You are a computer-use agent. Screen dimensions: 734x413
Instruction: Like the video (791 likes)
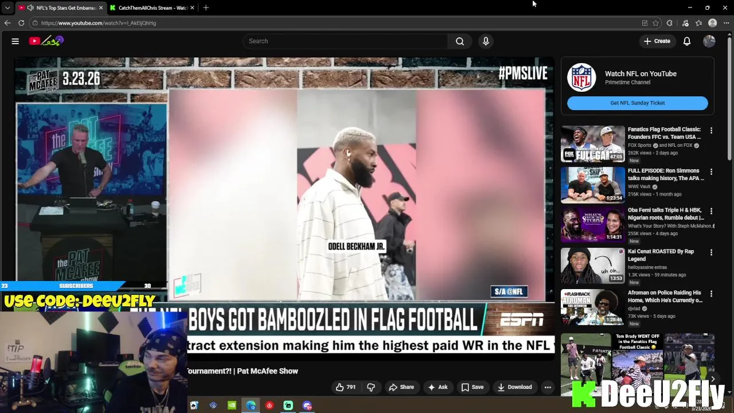coord(346,387)
